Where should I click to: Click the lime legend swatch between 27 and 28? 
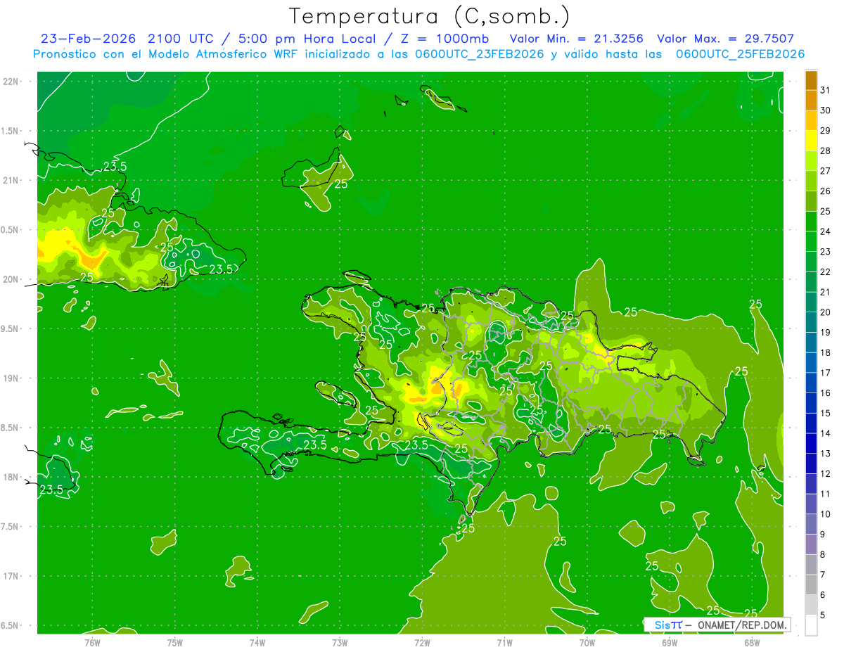[811, 161]
